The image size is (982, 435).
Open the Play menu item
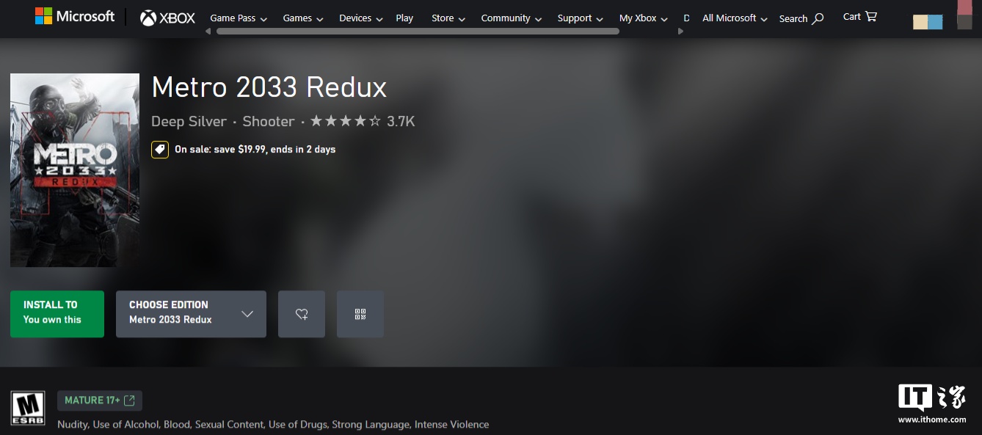404,18
